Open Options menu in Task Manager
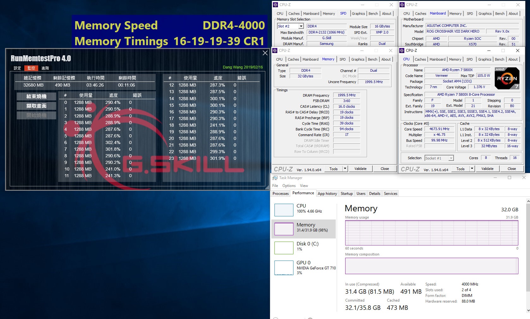Screen dimensions: 530x319 (x=289, y=186)
